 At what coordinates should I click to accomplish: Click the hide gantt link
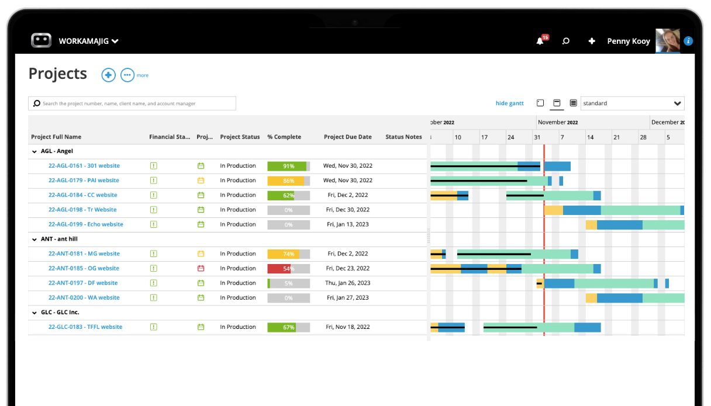click(x=509, y=103)
